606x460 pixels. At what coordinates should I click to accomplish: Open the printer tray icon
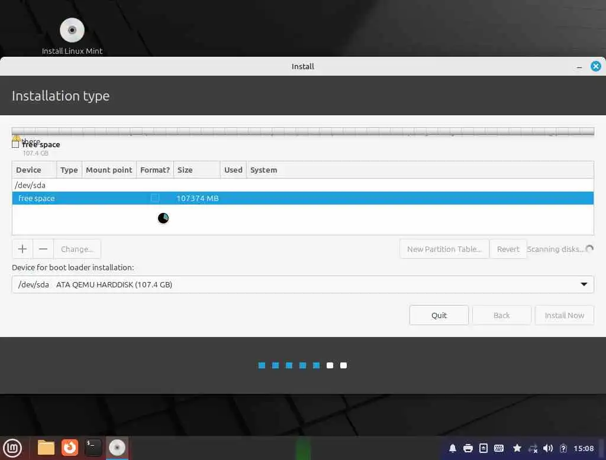pos(468,448)
